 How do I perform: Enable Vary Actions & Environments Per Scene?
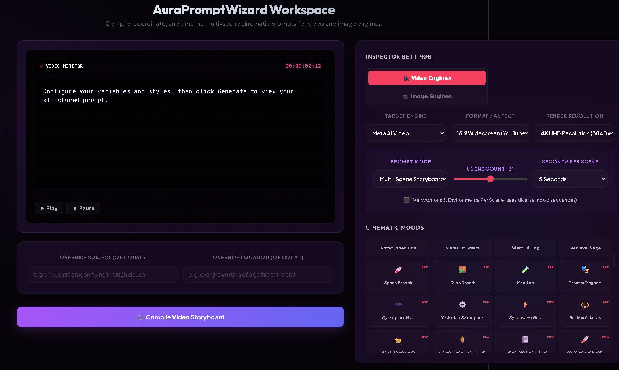407,200
